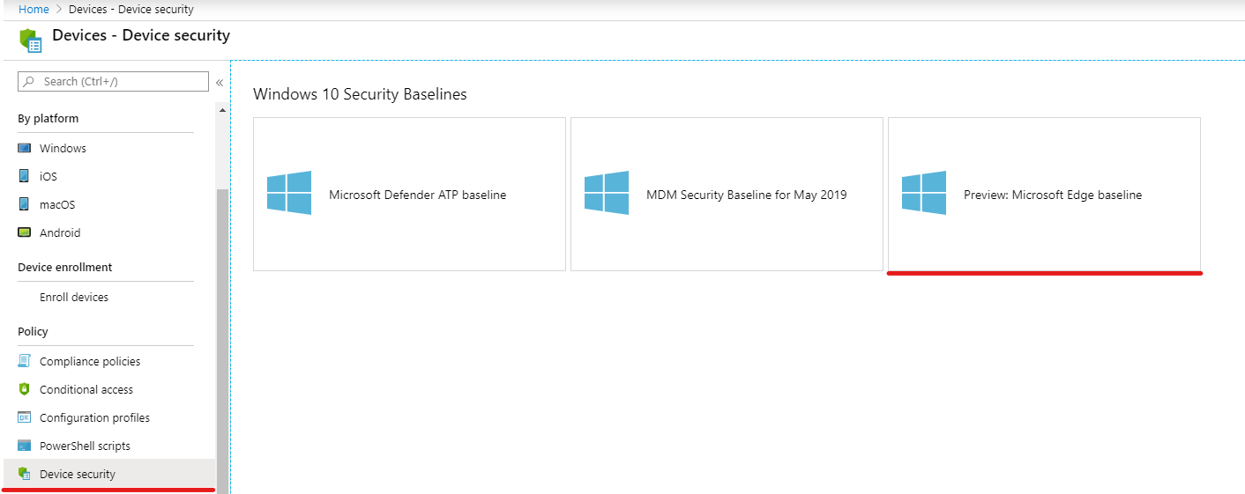This screenshot has height=494, width=1245.
Task: Click the Device security shield icon in sidebar
Action: point(25,474)
